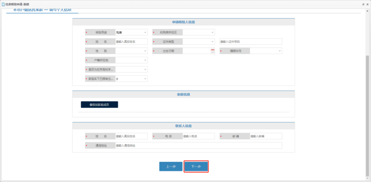Close the 住房核验申请-新建 dialog
This screenshot has width=371, height=182.
tap(367, 3)
